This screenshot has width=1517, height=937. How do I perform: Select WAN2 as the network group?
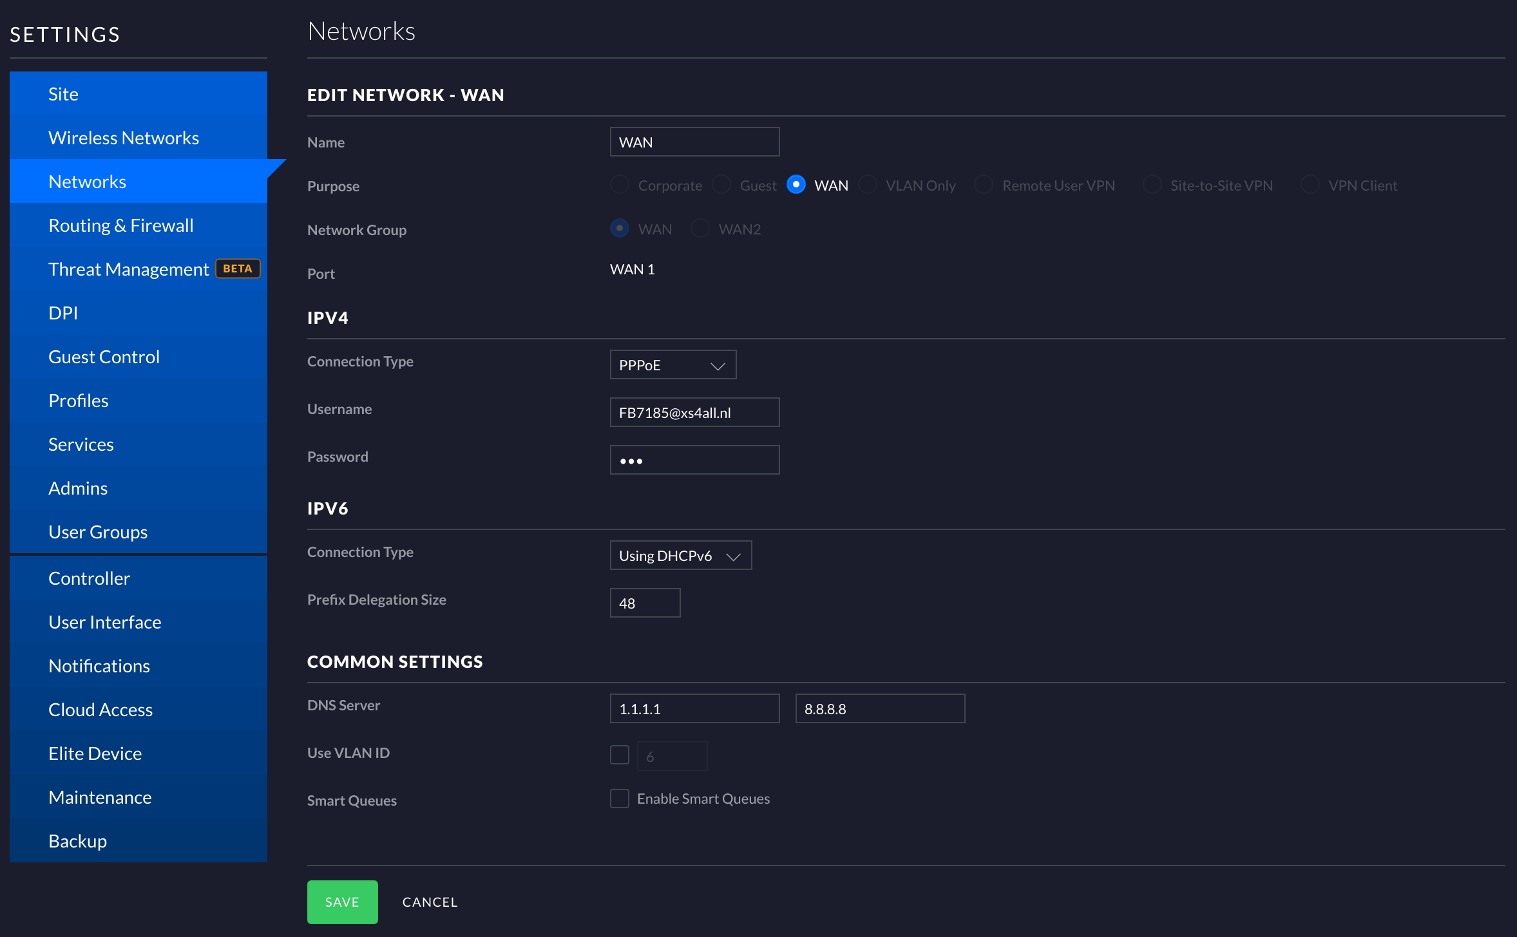[x=700, y=228]
